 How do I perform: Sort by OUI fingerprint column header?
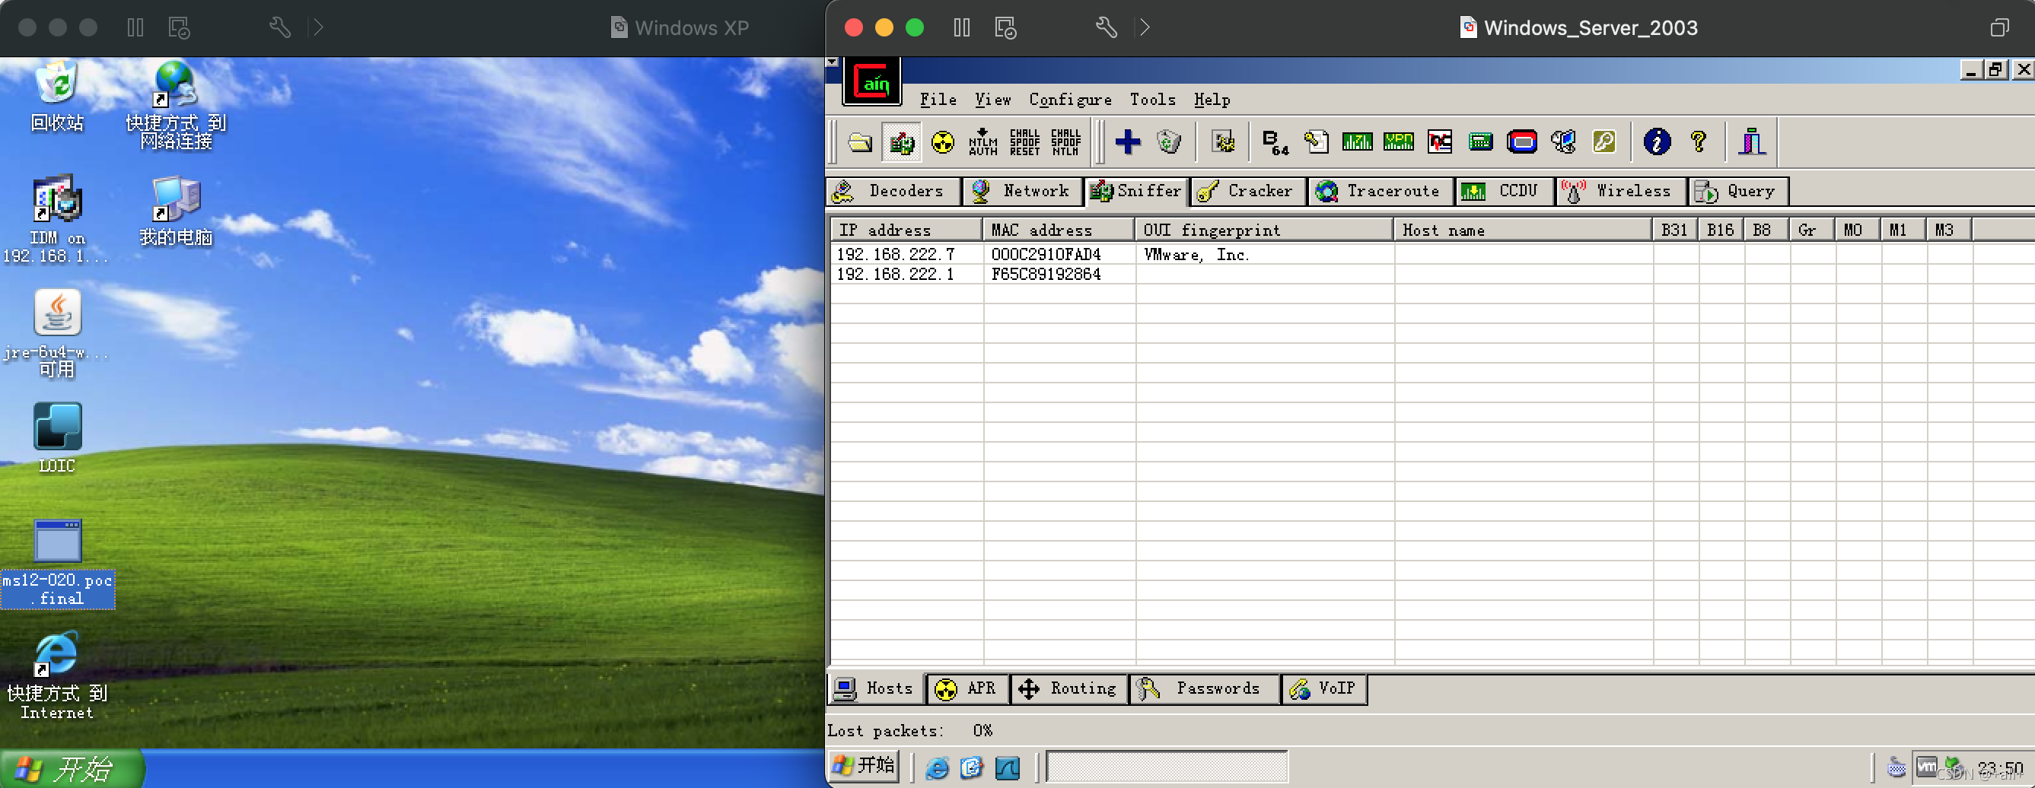(x=1264, y=230)
